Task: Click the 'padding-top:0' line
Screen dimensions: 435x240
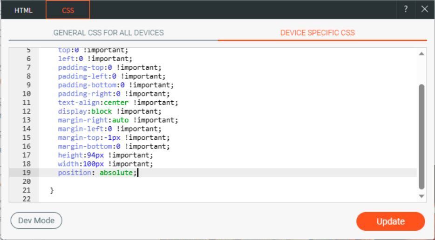Action: tap(109, 67)
